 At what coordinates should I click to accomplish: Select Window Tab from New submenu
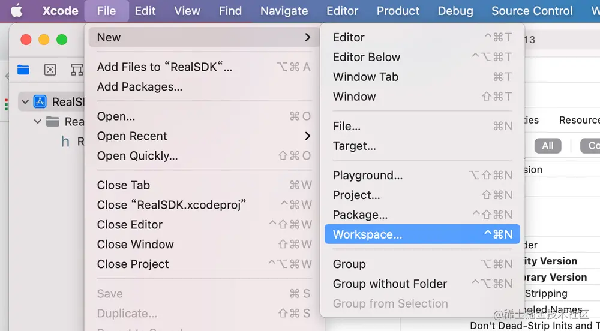422,77
